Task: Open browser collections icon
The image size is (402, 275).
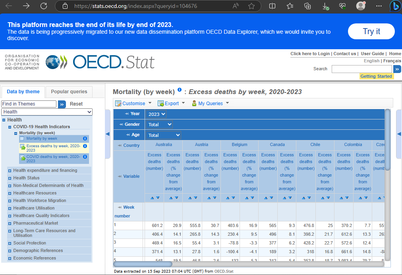Action: (x=307, y=6)
